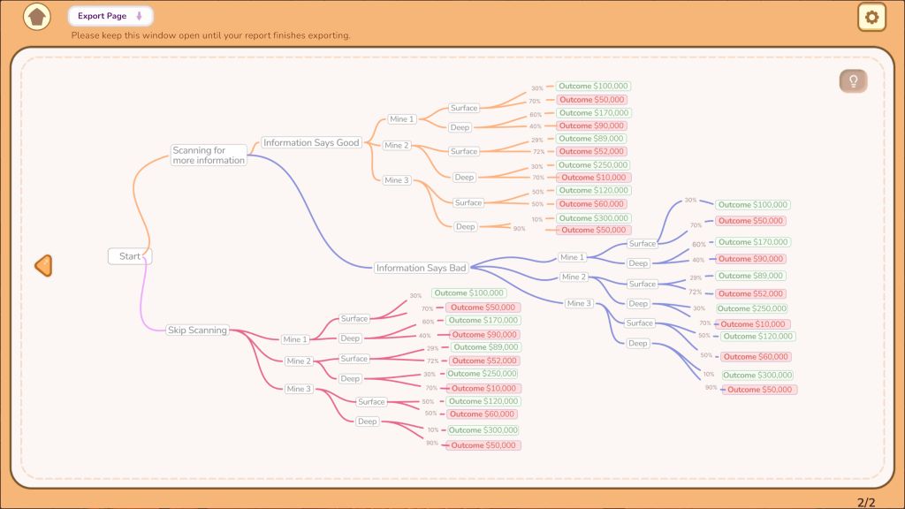Click Mine 2 under Information Says Bad
905x509 pixels.
click(574, 277)
